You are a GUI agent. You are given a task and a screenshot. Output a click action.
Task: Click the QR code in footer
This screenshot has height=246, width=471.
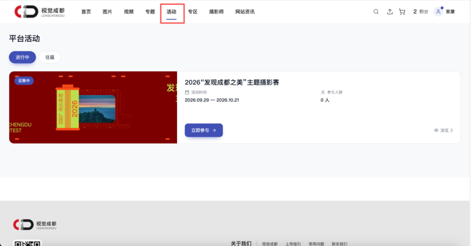point(27,243)
